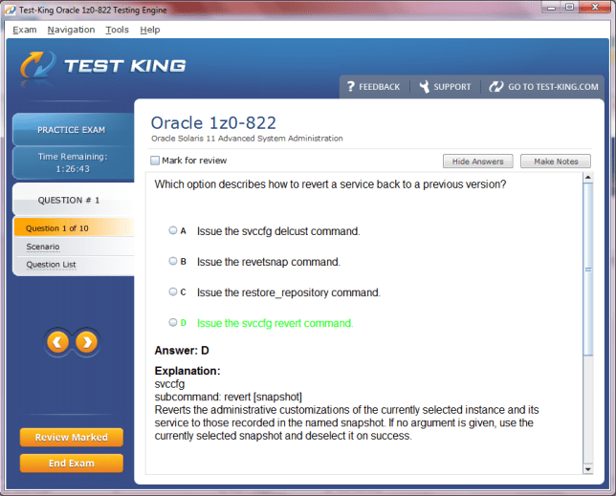
Task: Click option text 'Issue the svccfg delcust command.'
Action: 278,231
